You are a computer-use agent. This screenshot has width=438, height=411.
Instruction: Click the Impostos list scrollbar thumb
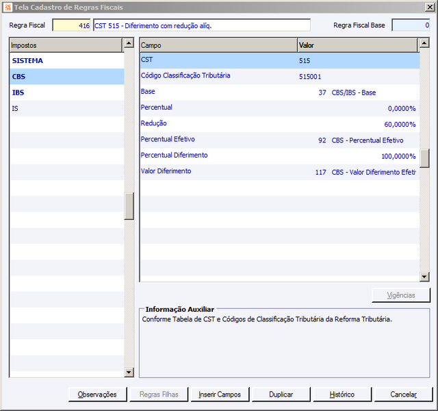[x=129, y=206]
